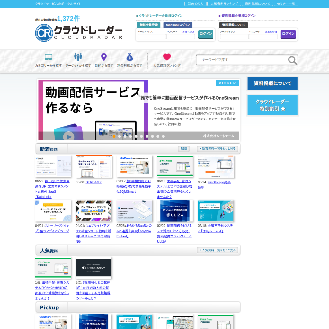Viewport: 329px width, 329px height.
Task: Focus member login password field
Action: pos(181,37)
